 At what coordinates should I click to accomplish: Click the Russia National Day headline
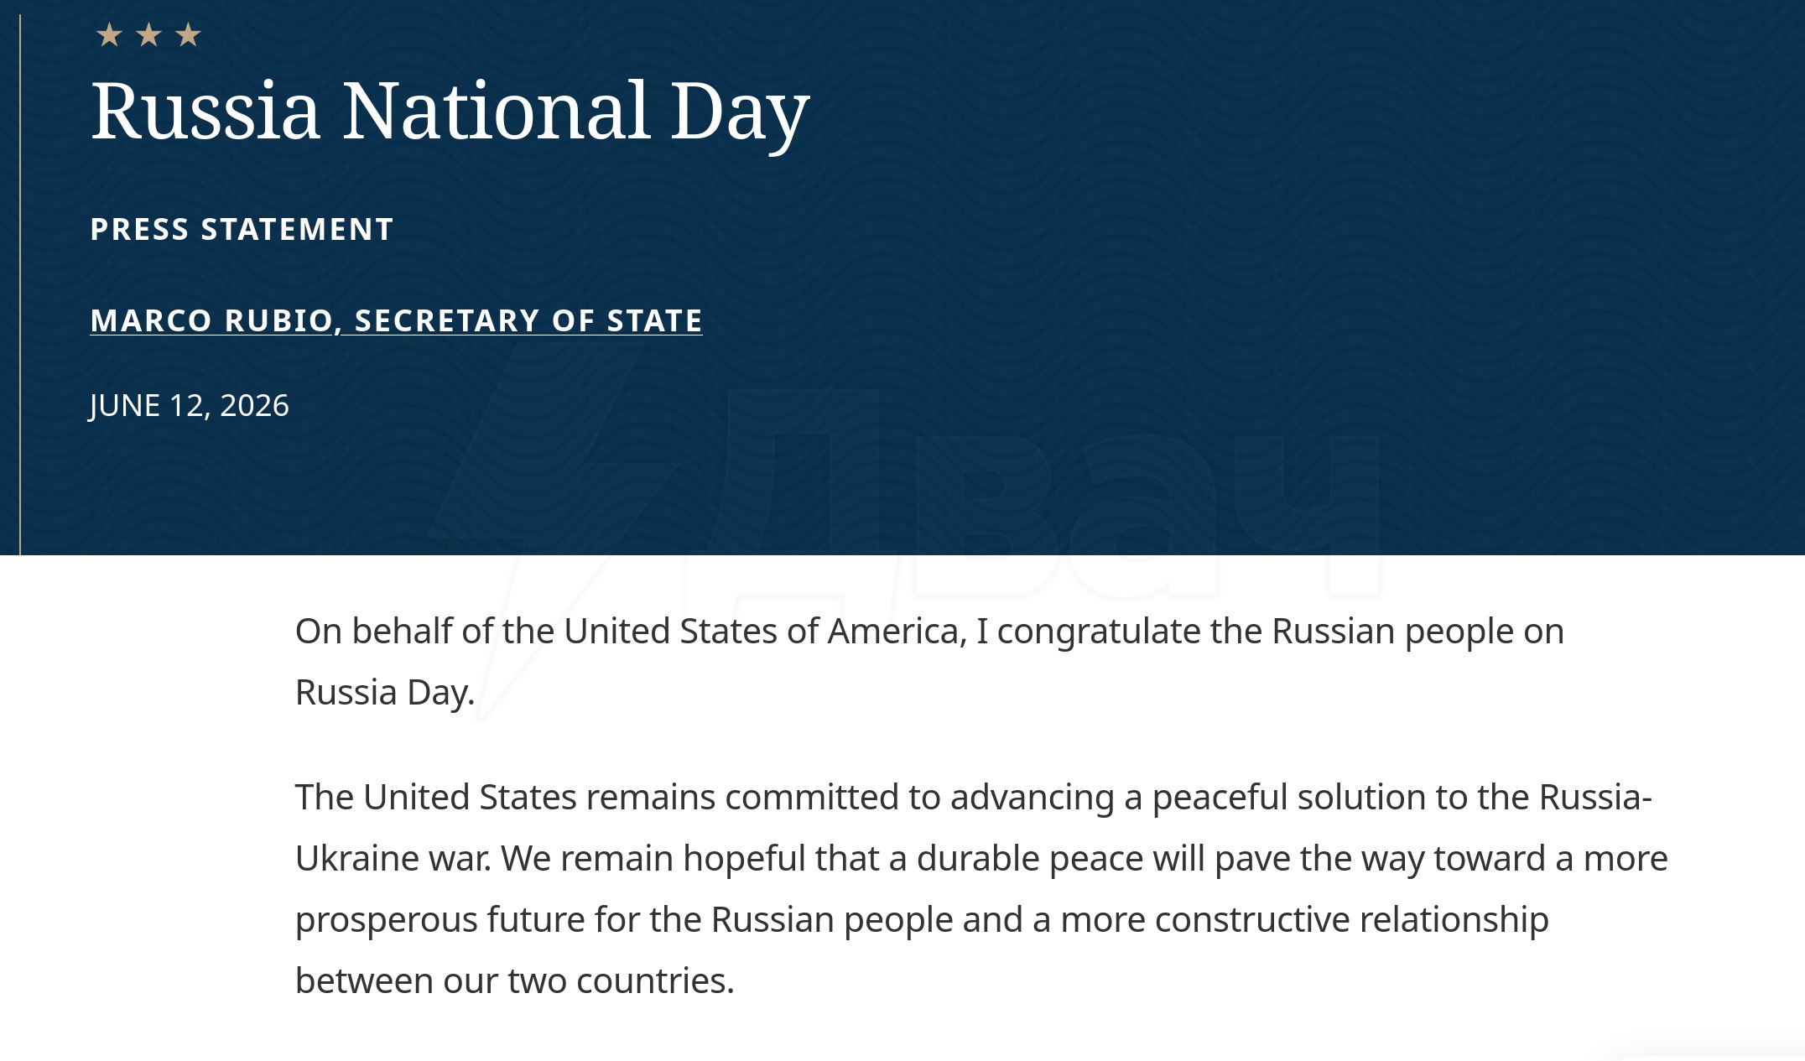point(450,112)
